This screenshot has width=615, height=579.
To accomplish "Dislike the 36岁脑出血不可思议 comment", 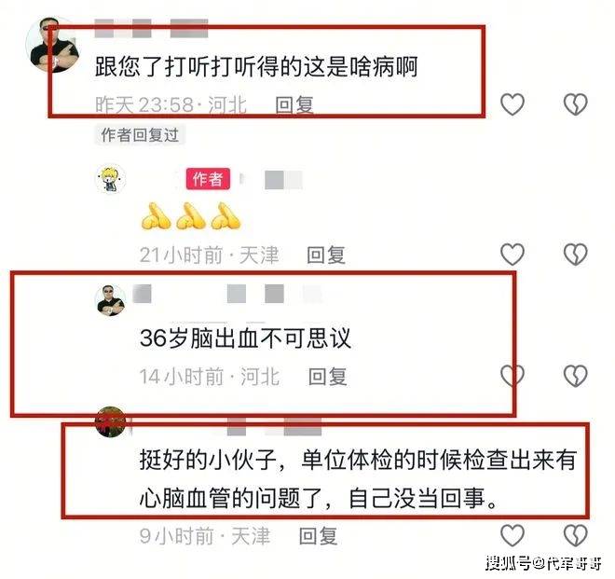I will [575, 376].
